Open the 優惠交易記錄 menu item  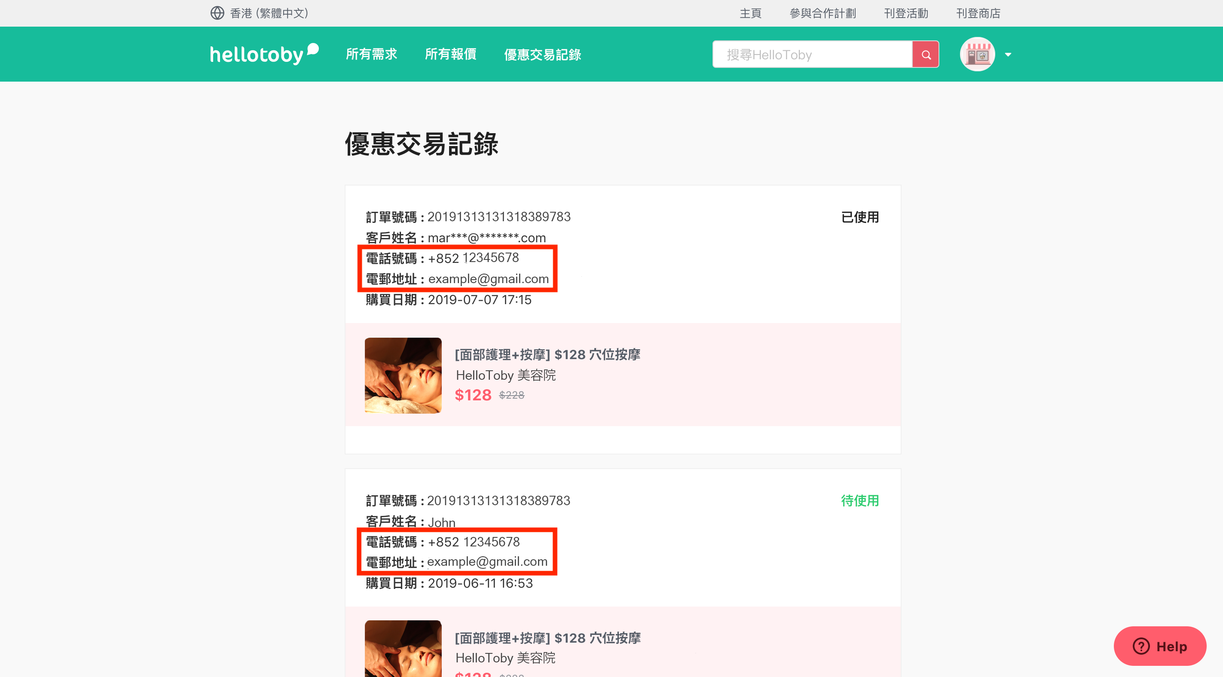(543, 55)
